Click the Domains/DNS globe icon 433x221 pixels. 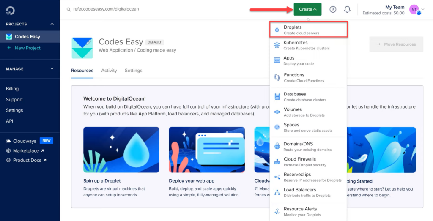[x=277, y=147]
